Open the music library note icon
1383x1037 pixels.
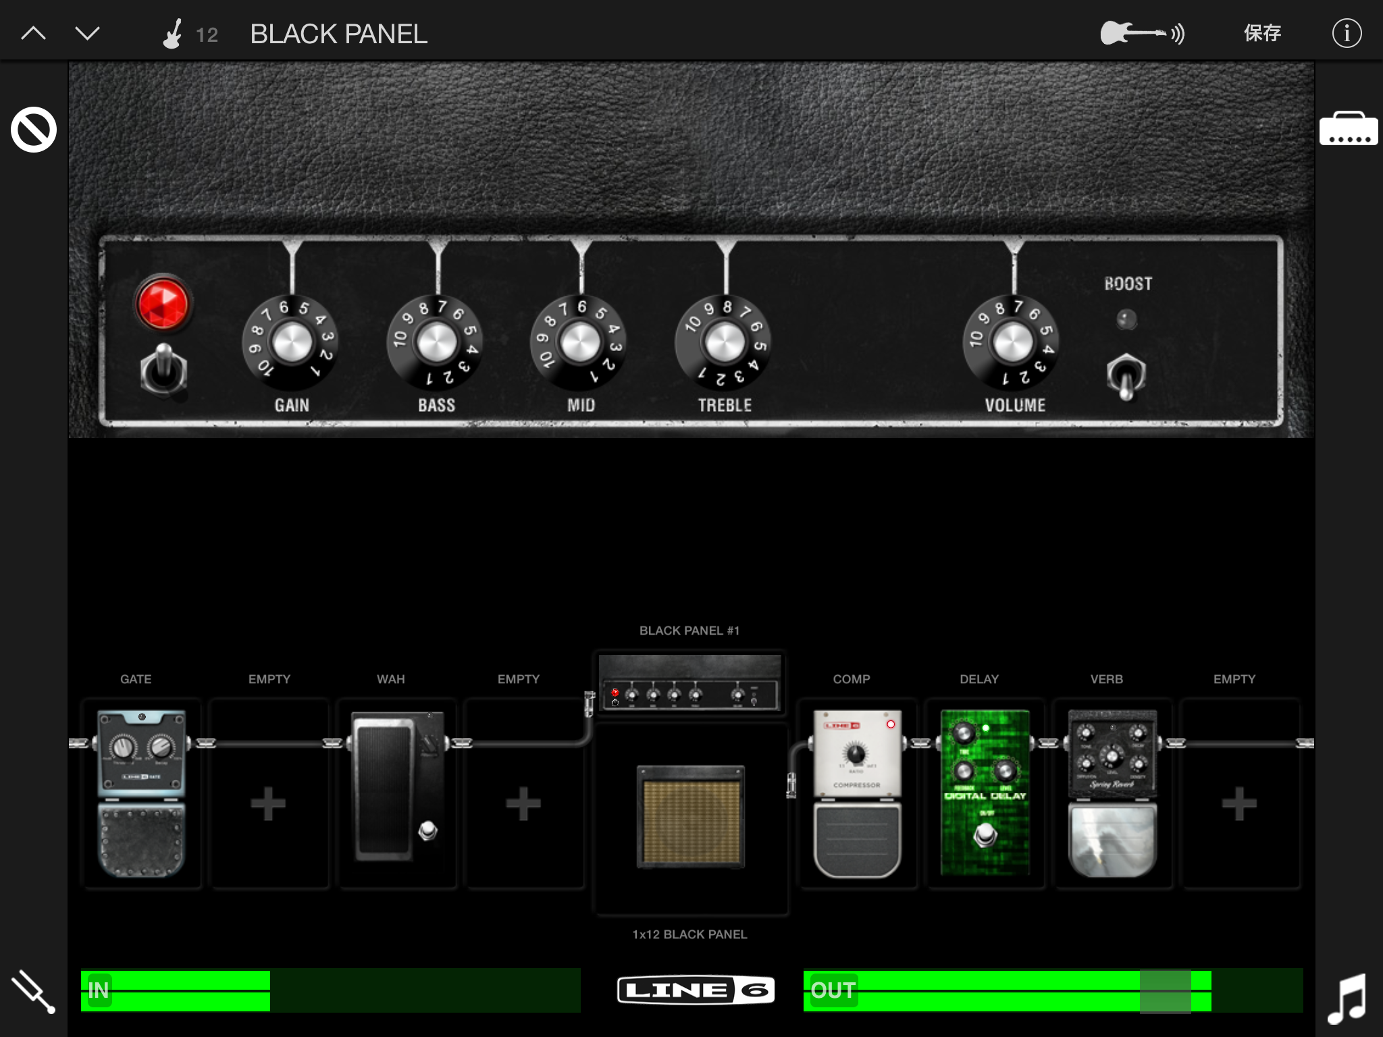pos(1347,999)
